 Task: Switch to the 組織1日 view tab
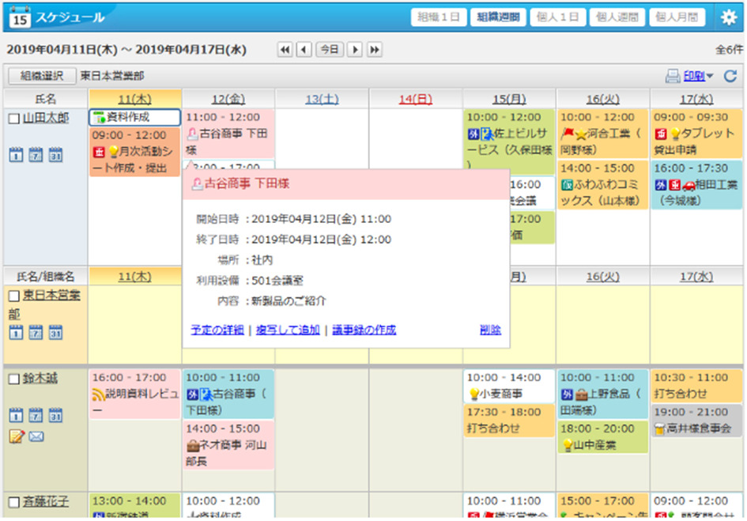click(x=438, y=18)
